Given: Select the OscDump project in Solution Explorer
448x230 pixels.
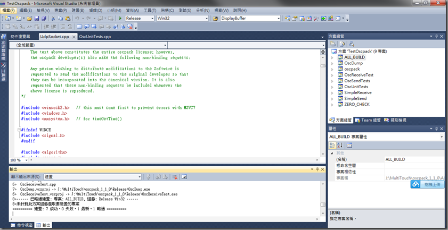Looking at the screenshot, I should (x=353, y=63).
